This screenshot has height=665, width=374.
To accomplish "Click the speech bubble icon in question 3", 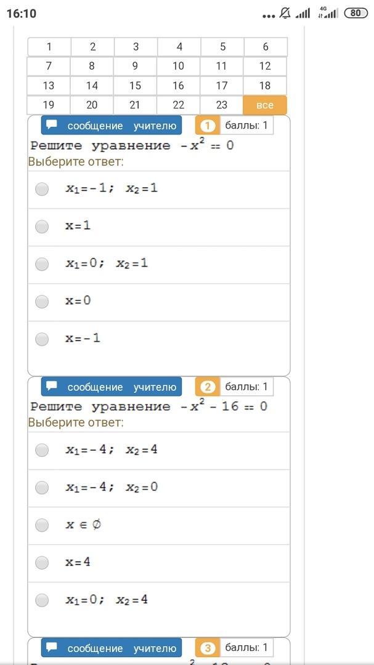I will click(52, 647).
